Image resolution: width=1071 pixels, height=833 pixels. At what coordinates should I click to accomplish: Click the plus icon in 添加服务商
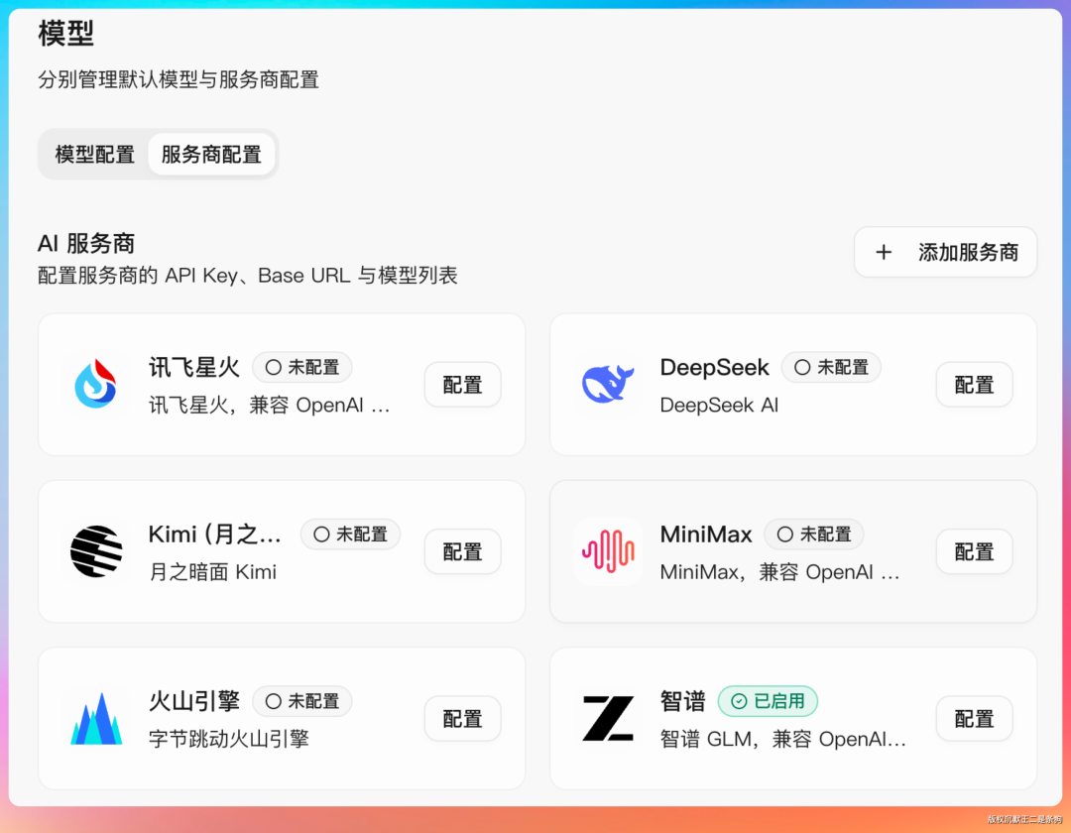click(x=884, y=252)
